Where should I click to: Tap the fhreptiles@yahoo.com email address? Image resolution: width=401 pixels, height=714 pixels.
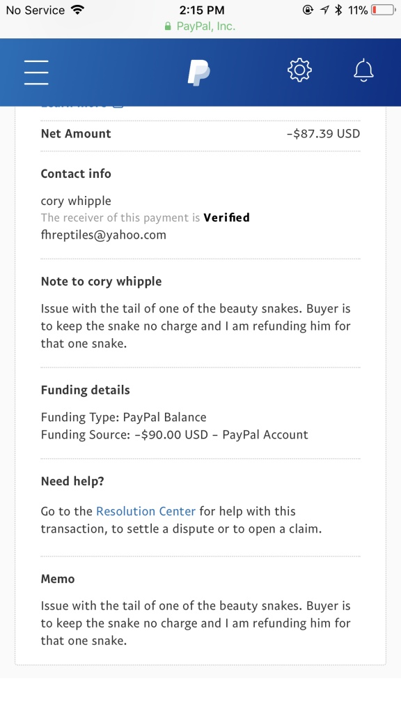(x=103, y=235)
